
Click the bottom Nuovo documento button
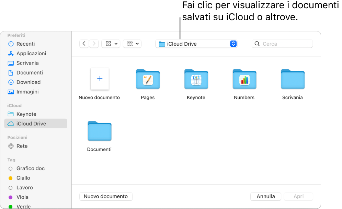click(x=106, y=196)
